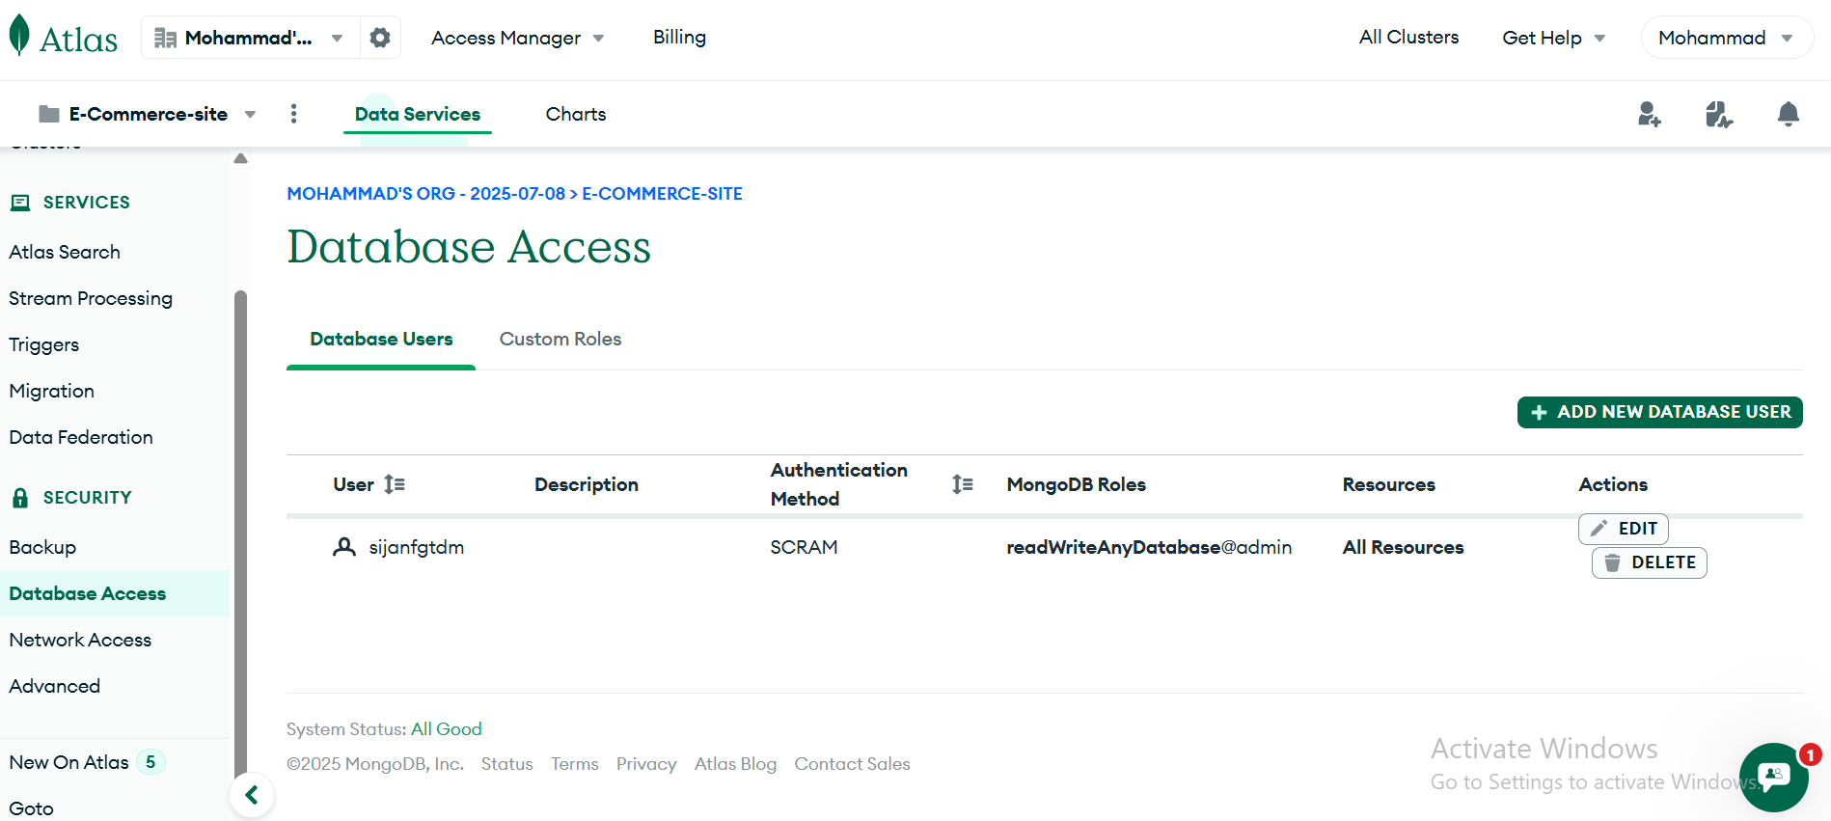Viewport: 1831px width, 821px height.
Task: Open the Get Help menu
Action: click(1553, 38)
